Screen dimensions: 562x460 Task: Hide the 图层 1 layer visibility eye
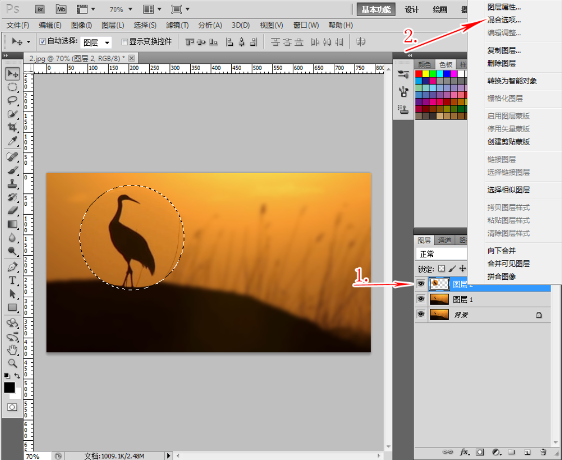click(421, 299)
